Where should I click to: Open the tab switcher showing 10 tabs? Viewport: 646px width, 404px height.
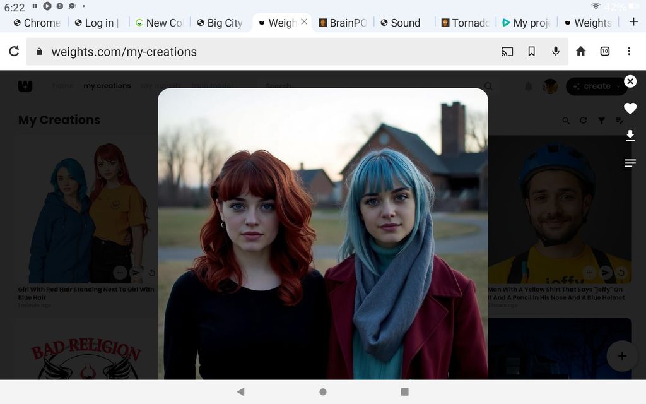pos(605,51)
